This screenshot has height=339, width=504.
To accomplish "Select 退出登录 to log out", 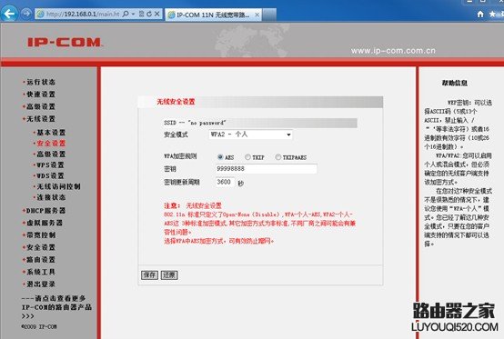I will pos(41,284).
